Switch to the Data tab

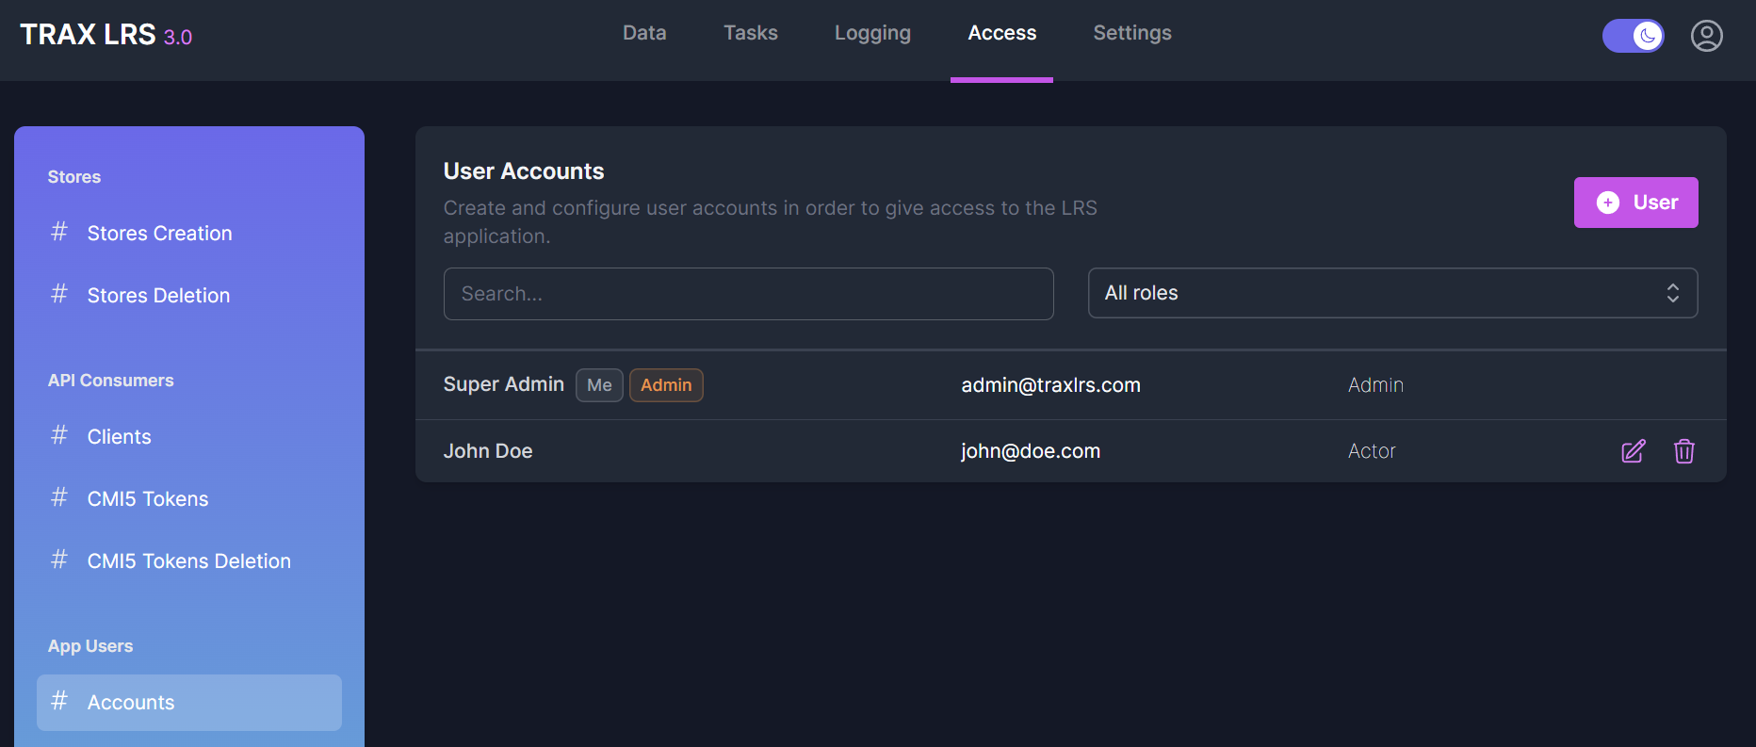[644, 33]
